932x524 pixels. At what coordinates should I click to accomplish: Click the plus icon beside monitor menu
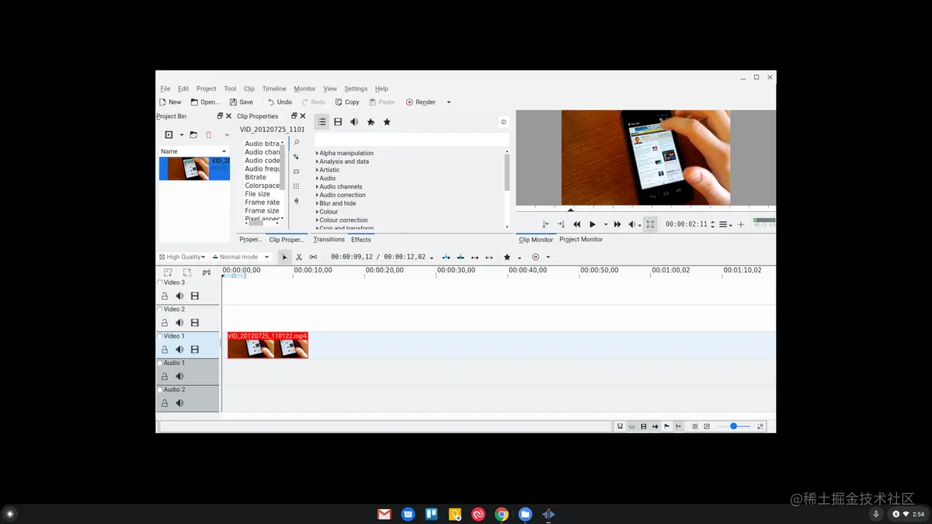pos(741,224)
